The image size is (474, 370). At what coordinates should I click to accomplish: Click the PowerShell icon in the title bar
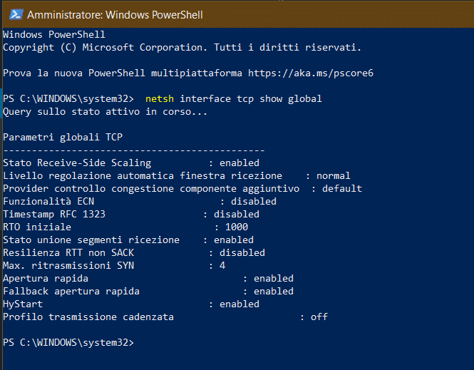14,14
